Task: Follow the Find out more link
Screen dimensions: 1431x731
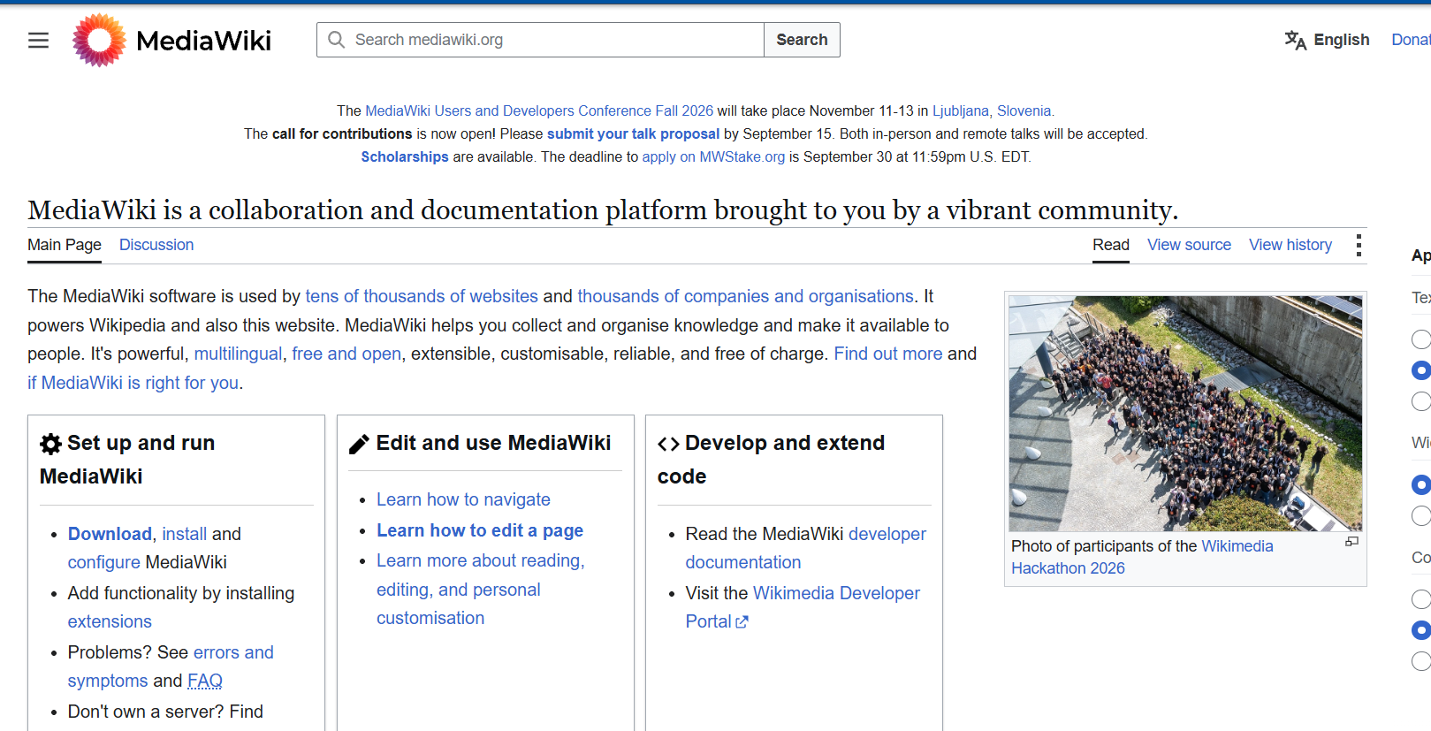Action: point(888,354)
